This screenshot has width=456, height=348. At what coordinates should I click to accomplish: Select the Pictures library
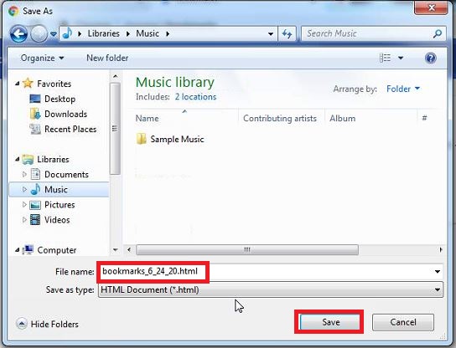click(x=60, y=205)
